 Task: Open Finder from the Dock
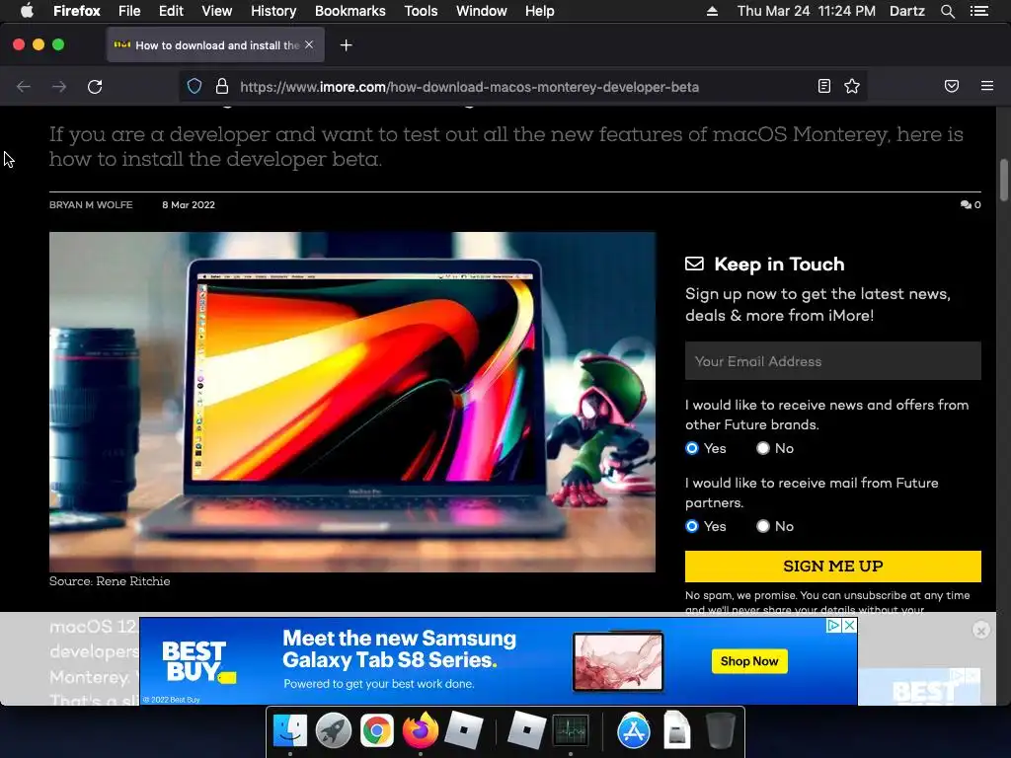click(290, 730)
